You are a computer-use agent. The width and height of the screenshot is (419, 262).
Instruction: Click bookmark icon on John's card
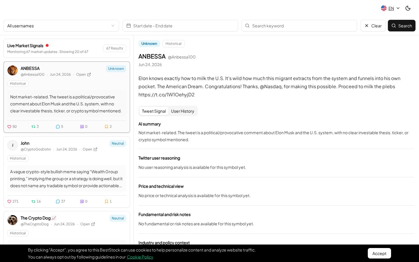tap(106, 201)
